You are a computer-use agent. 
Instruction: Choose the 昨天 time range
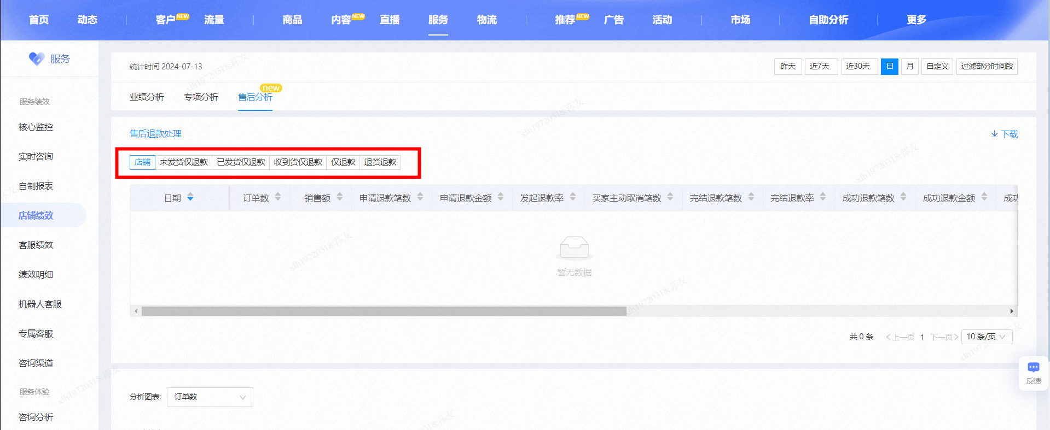[788, 66]
